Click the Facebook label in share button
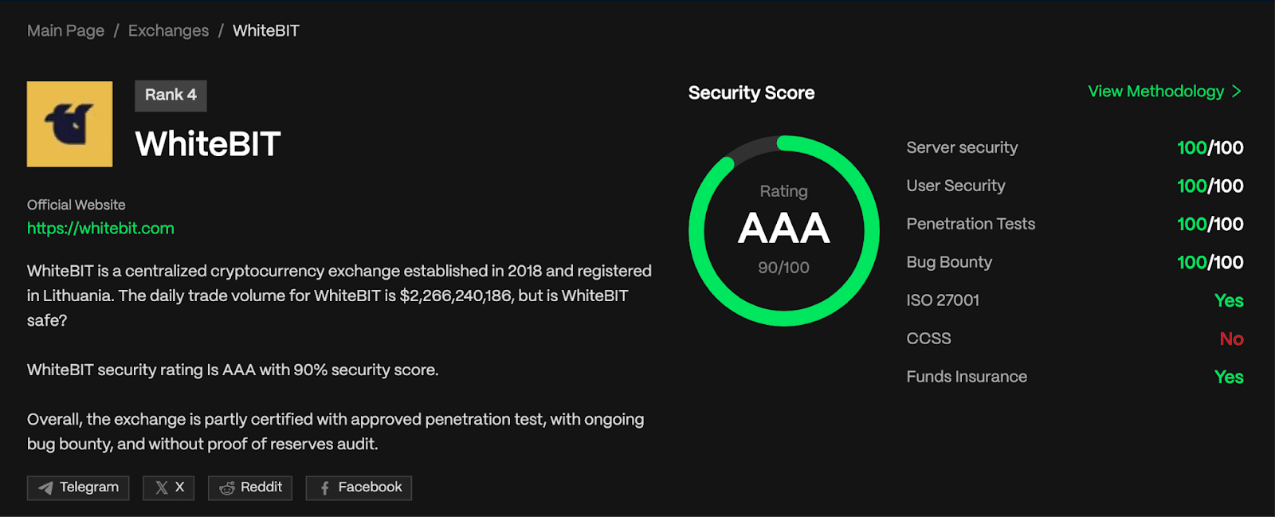The image size is (1275, 517). 370,487
